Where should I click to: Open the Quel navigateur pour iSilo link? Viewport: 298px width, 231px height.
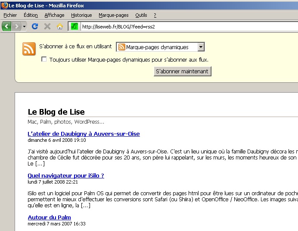pos(66,175)
